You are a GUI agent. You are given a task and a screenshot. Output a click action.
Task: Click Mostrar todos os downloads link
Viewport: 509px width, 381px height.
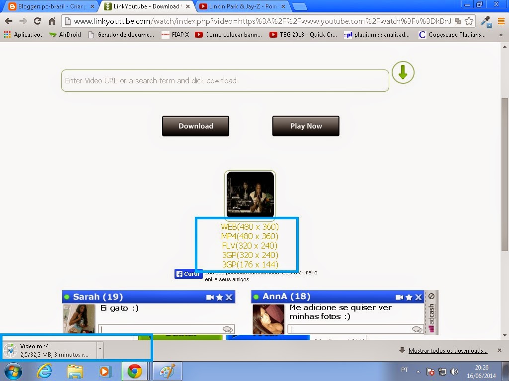click(x=448, y=351)
